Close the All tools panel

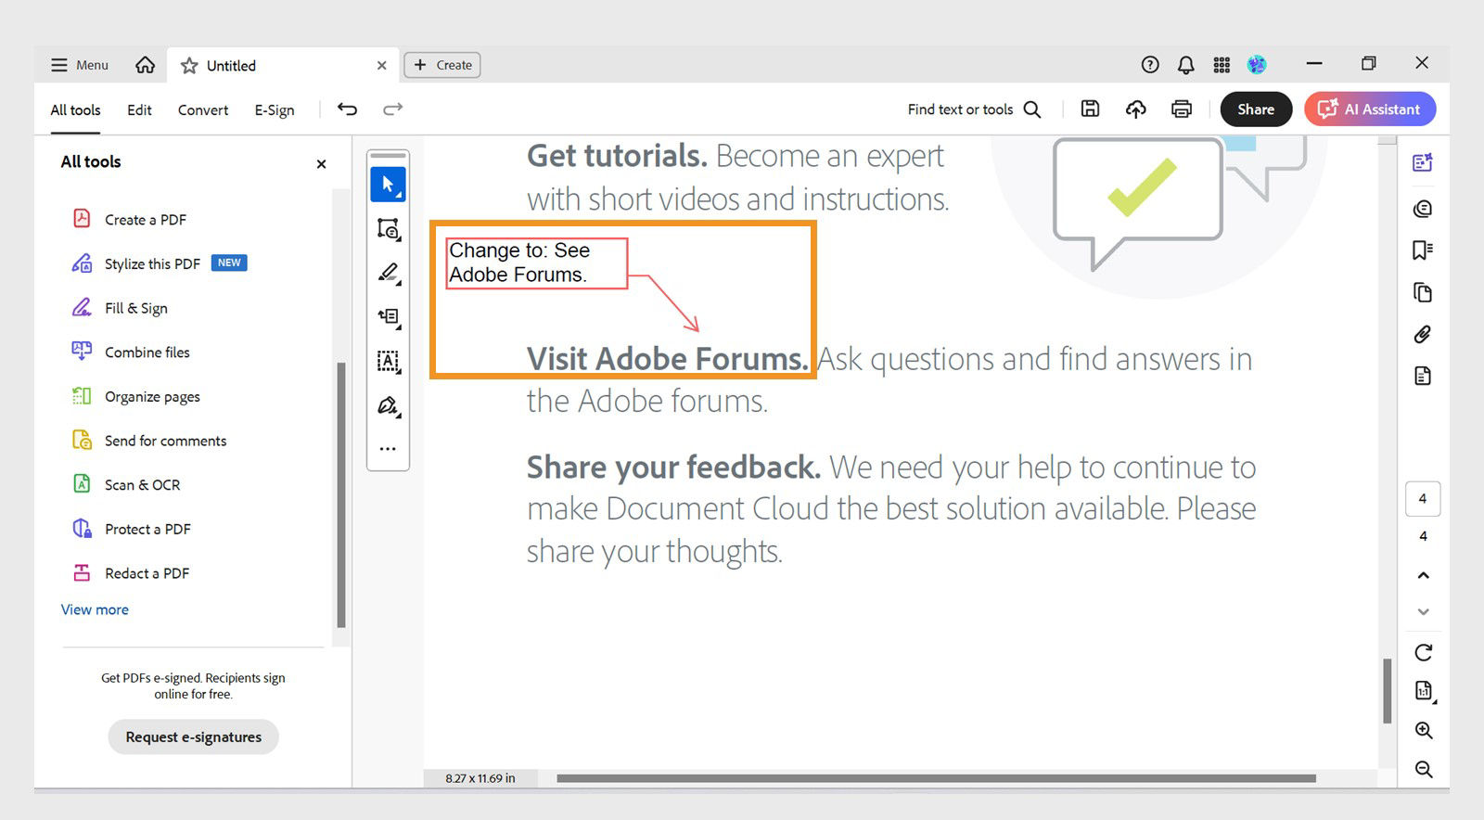click(x=321, y=164)
